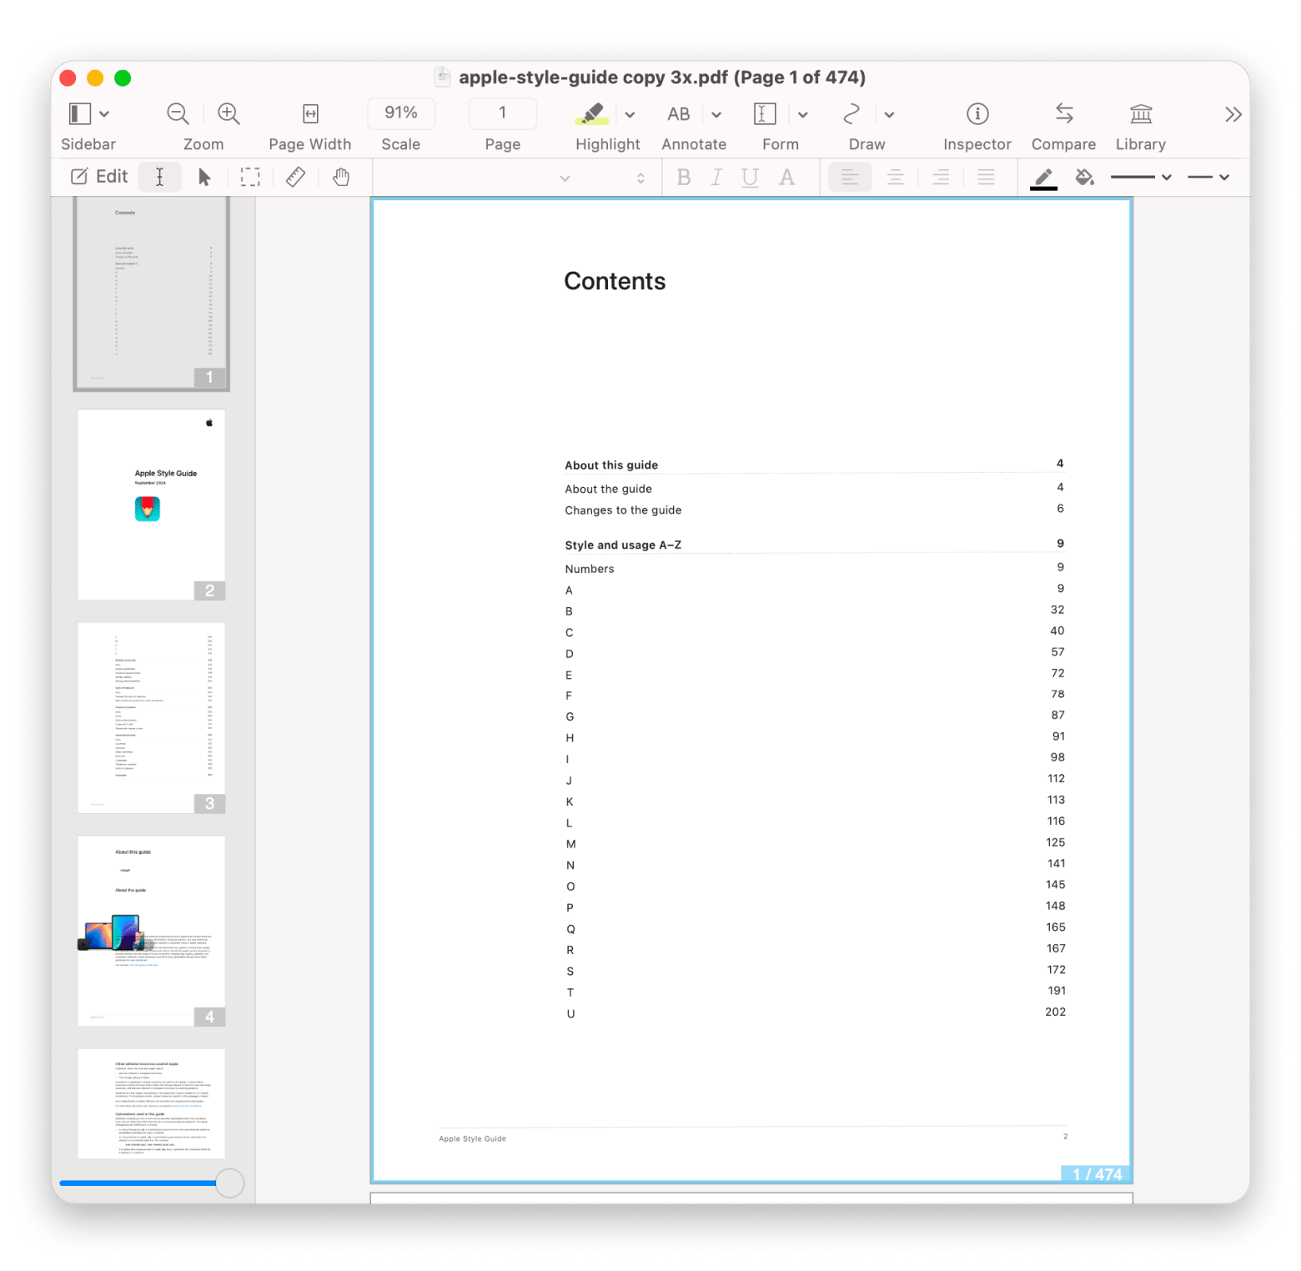Screen dimensions: 1301x1271
Task: Click the document icon in title bar
Action: [443, 78]
